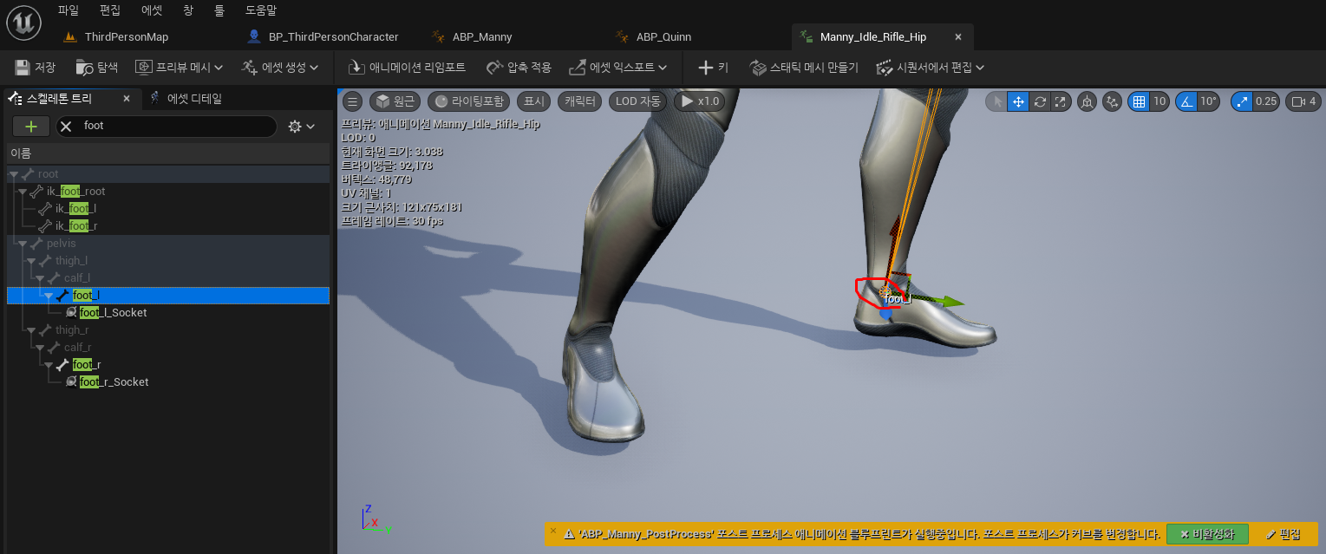The width and height of the screenshot is (1326, 554).
Task: Open the 캐릭터 menu in viewport
Action: pos(580,101)
